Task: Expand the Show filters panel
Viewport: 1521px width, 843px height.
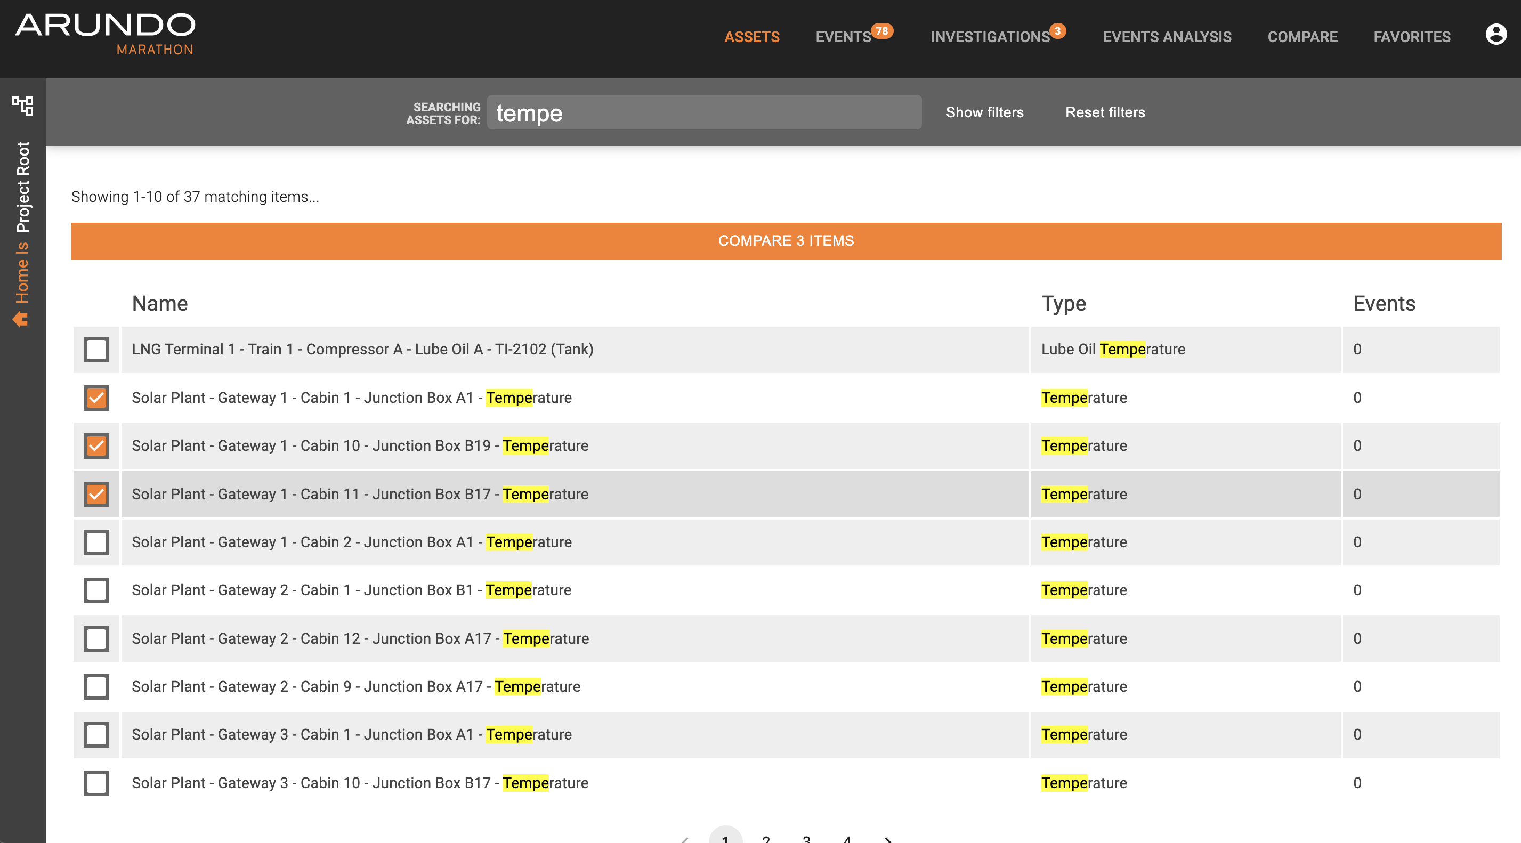Action: click(x=984, y=112)
